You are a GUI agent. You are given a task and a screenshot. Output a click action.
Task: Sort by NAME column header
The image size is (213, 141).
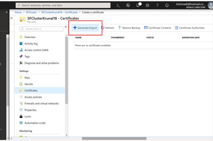click(x=78, y=37)
